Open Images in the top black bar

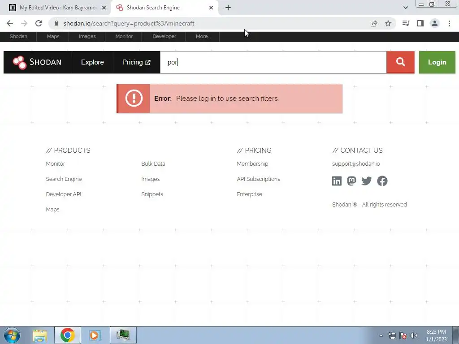point(87,37)
